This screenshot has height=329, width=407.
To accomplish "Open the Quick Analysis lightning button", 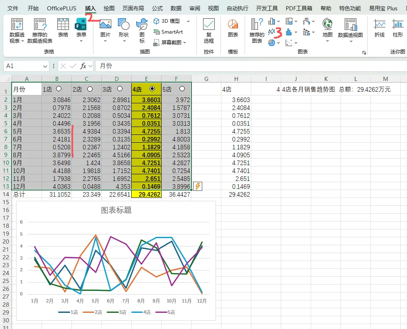I will pos(198,186).
